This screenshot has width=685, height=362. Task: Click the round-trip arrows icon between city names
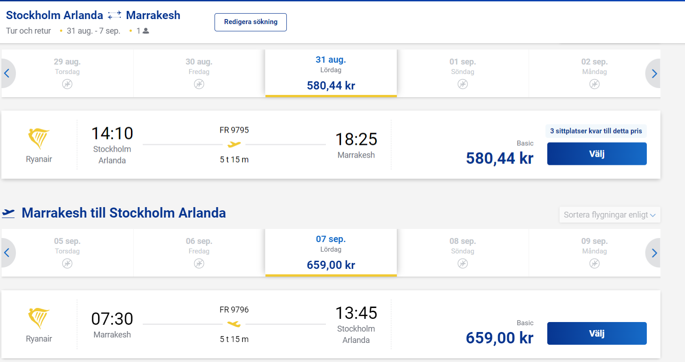pyautogui.click(x=115, y=15)
